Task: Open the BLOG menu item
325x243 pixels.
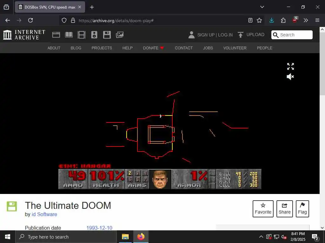Action: tap(76, 48)
